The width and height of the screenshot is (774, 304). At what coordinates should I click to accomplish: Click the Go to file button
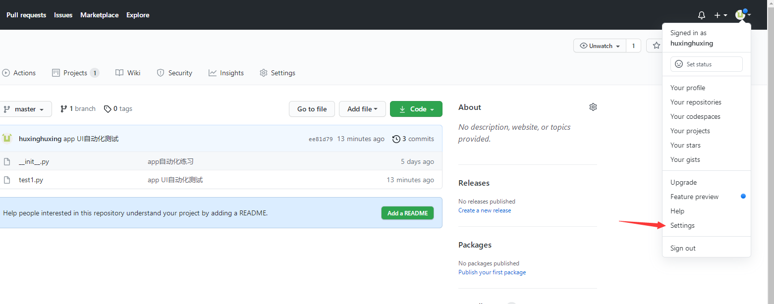[312, 109]
